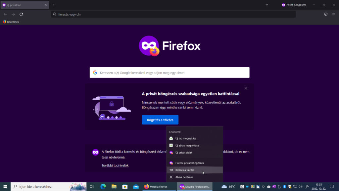Open the Meet Now camera tray icon

tap(263, 186)
